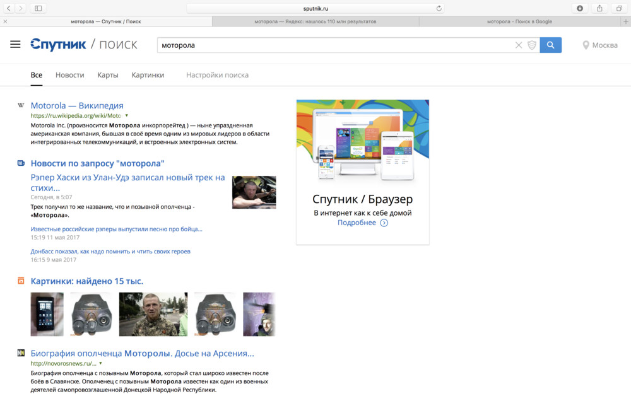Switch to the Новости tab
The image size is (631, 394).
69,75
